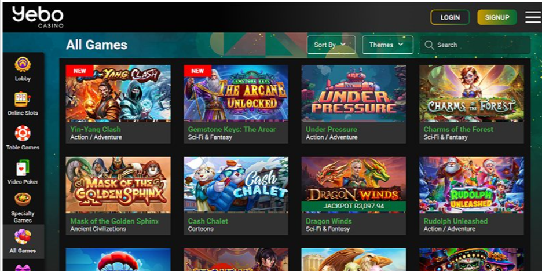
Task: Open the hamburger menu icon
Action: click(x=533, y=17)
